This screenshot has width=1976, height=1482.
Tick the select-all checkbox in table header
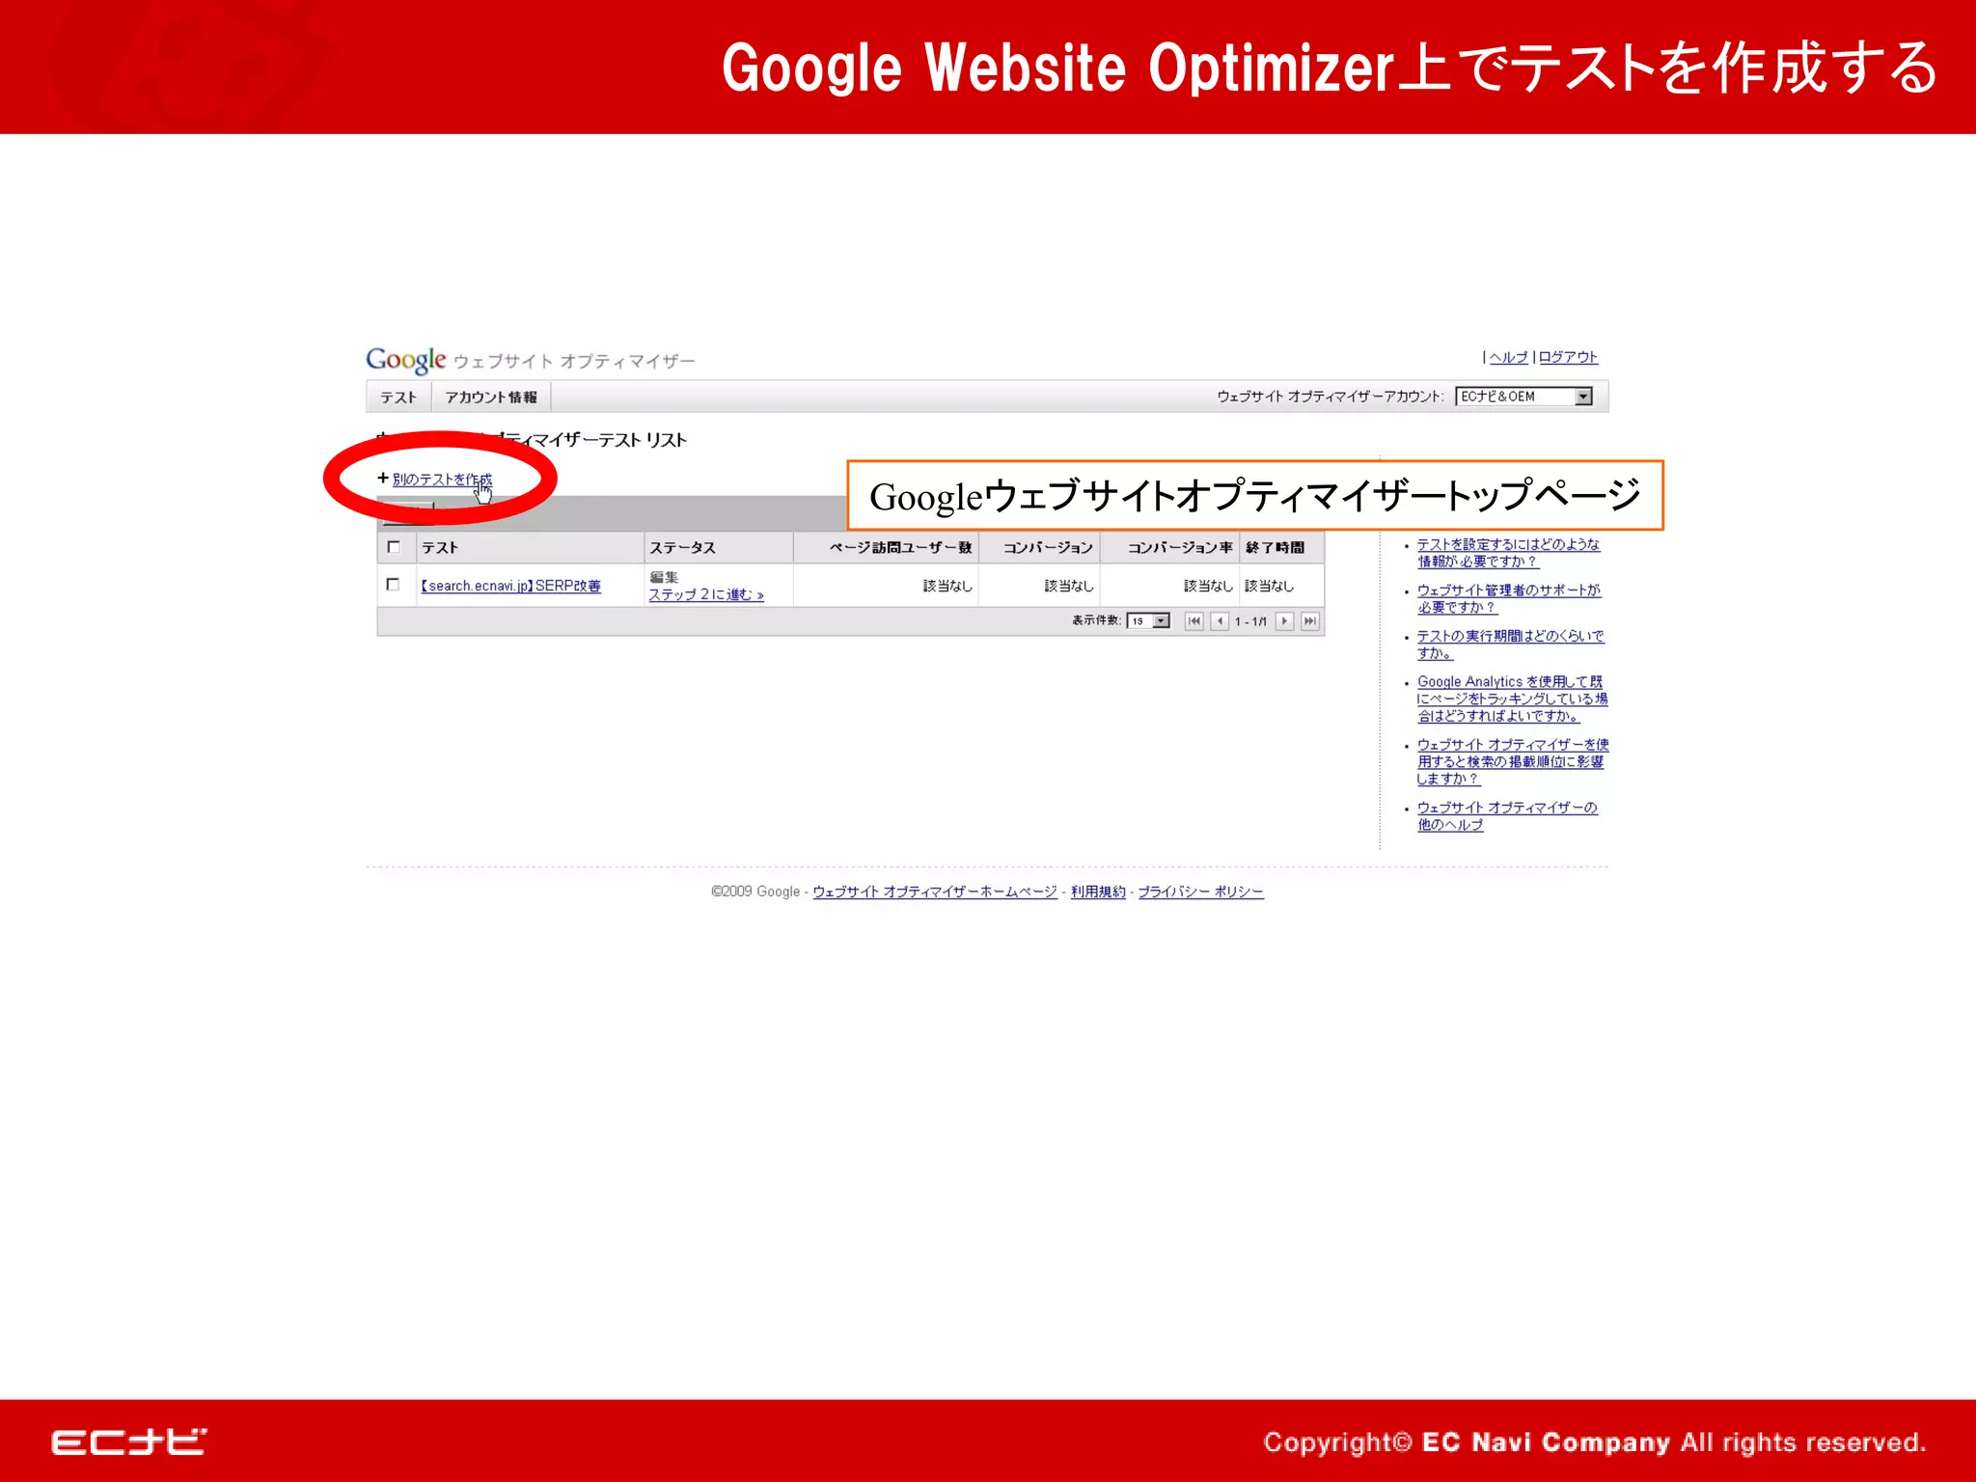click(x=394, y=547)
